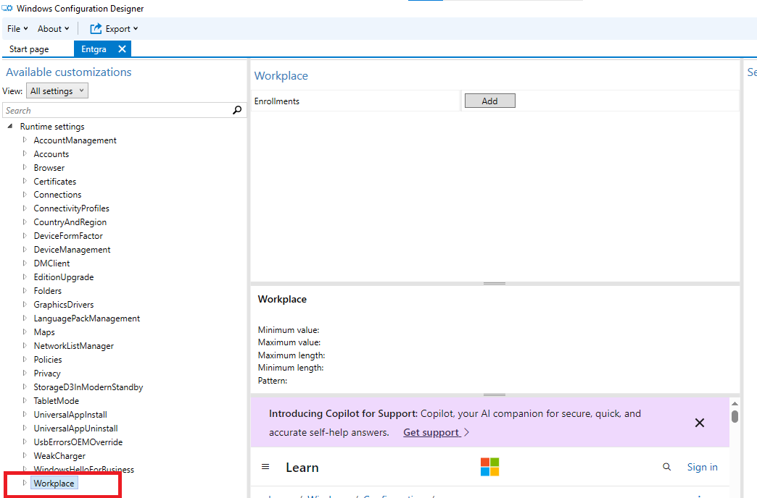Screen dimensions: 757x498
Task: Click the Learn page search icon
Action: coord(666,467)
